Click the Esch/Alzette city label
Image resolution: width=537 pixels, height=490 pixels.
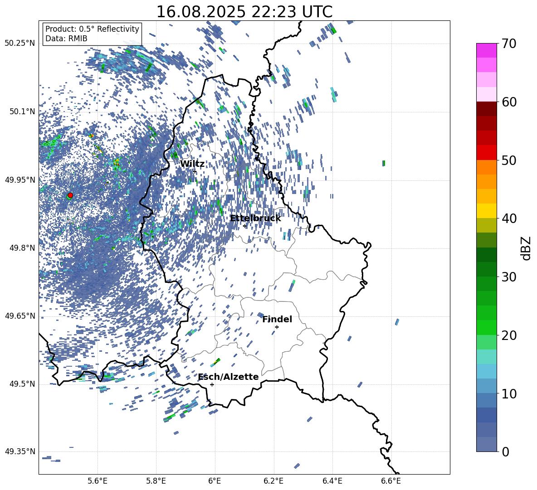click(x=228, y=377)
